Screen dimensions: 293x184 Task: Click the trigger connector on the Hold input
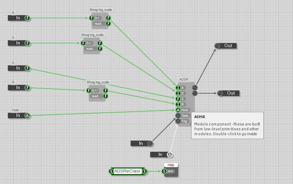(27, 116)
